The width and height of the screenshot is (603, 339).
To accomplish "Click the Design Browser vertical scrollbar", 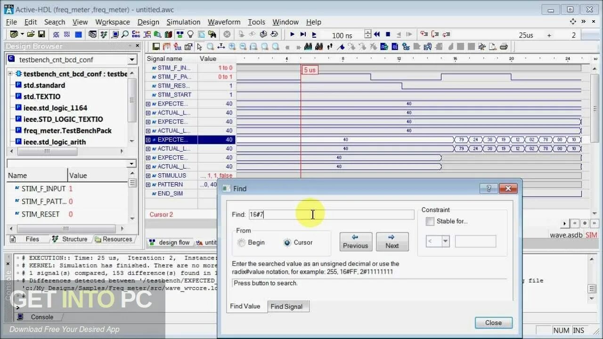I will coord(132,107).
